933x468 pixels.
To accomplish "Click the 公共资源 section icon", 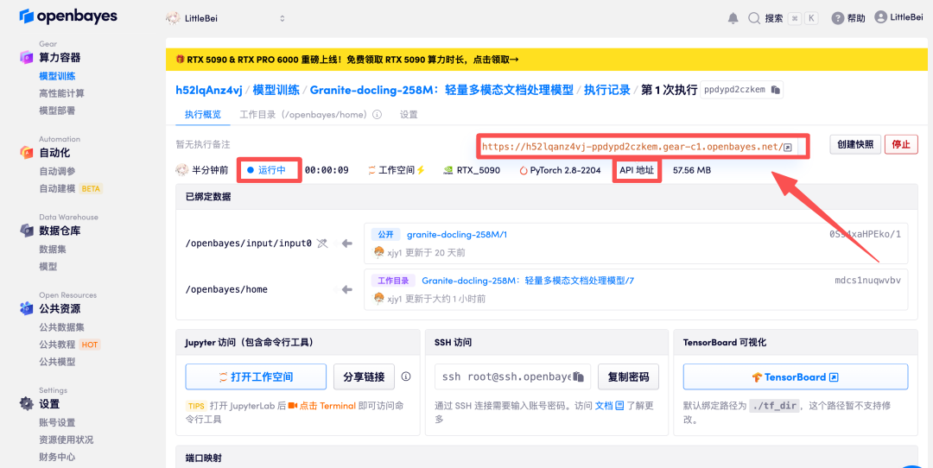I will (x=27, y=308).
